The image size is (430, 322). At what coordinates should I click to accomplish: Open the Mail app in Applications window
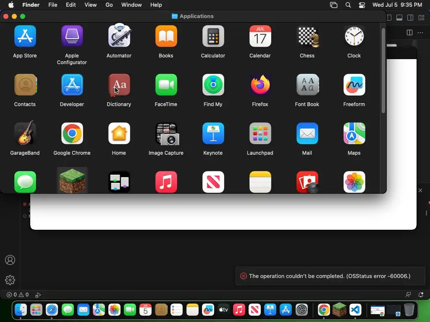tap(307, 133)
